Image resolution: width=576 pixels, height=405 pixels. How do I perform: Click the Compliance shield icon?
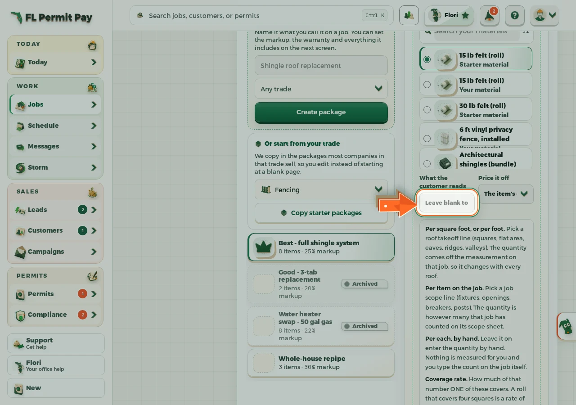20,315
